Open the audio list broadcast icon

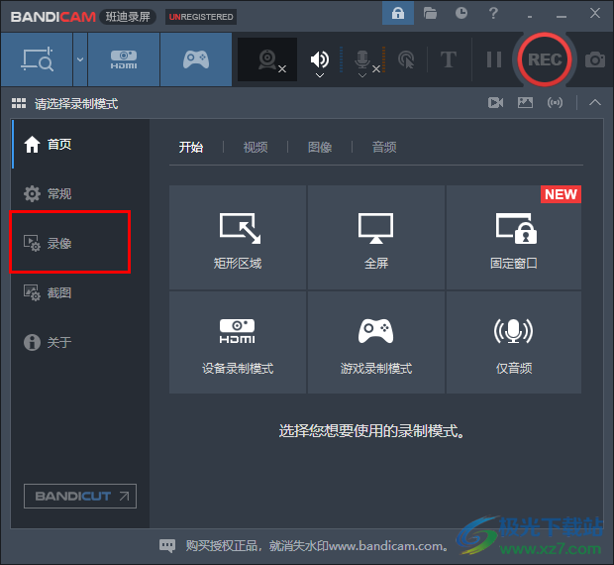[555, 103]
